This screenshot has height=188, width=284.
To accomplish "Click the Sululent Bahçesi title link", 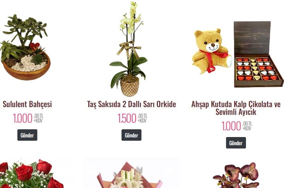I will point(27,104).
